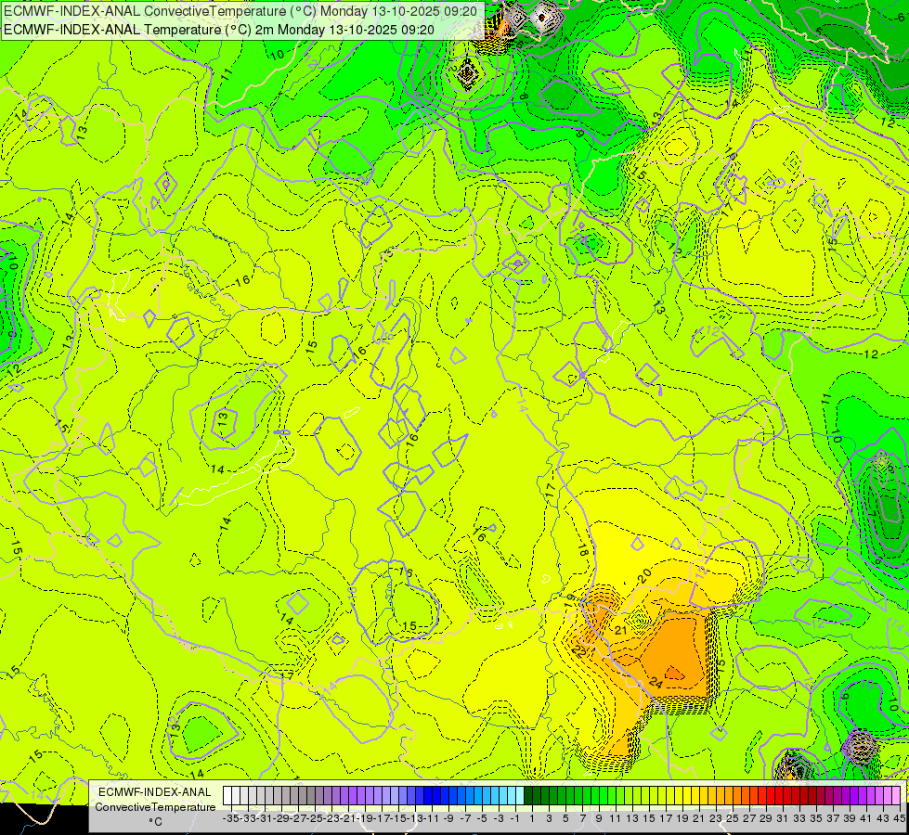Select the blue swatch above legend value -11
The image size is (909, 835).
tap(430, 796)
